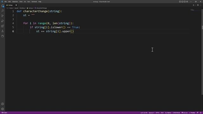Open the Manage gear icon

pyautogui.click(x=3, y=109)
